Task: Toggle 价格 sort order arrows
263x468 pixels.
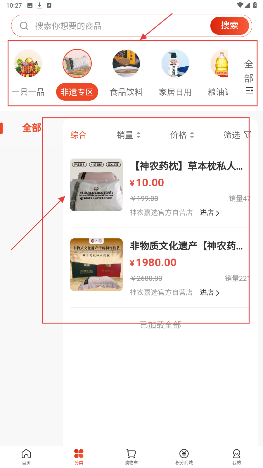Action: 192,135
